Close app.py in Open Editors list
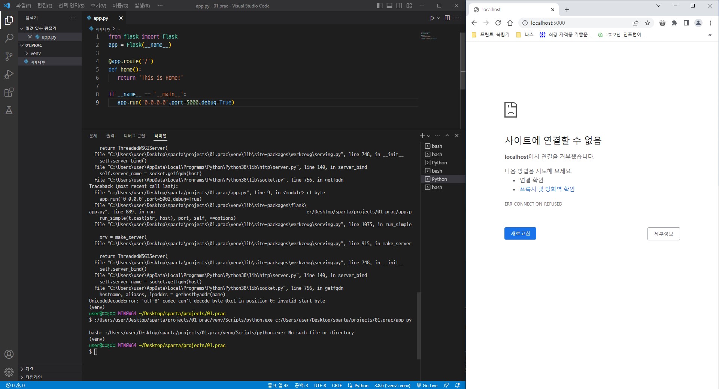719x389 pixels. [30, 37]
